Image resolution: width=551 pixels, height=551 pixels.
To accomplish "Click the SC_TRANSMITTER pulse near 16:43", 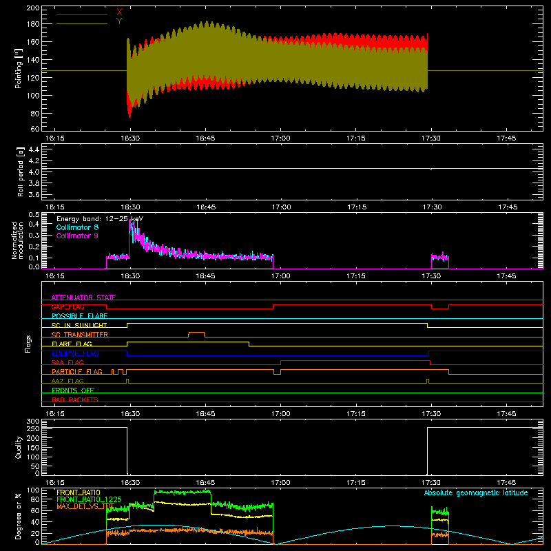I will [197, 334].
